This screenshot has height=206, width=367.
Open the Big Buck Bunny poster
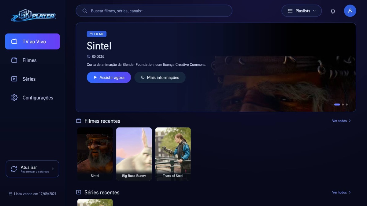point(134,154)
